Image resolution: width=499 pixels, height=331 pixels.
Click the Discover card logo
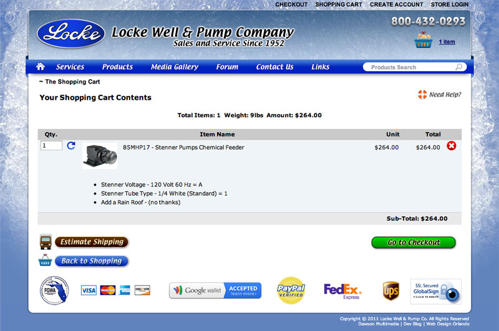(x=142, y=290)
